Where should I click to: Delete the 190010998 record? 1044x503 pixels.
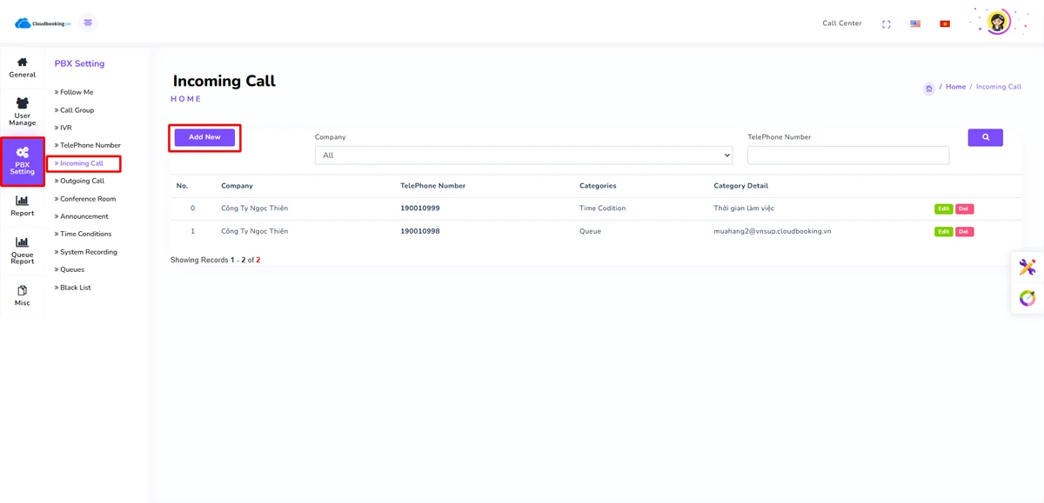pos(964,232)
